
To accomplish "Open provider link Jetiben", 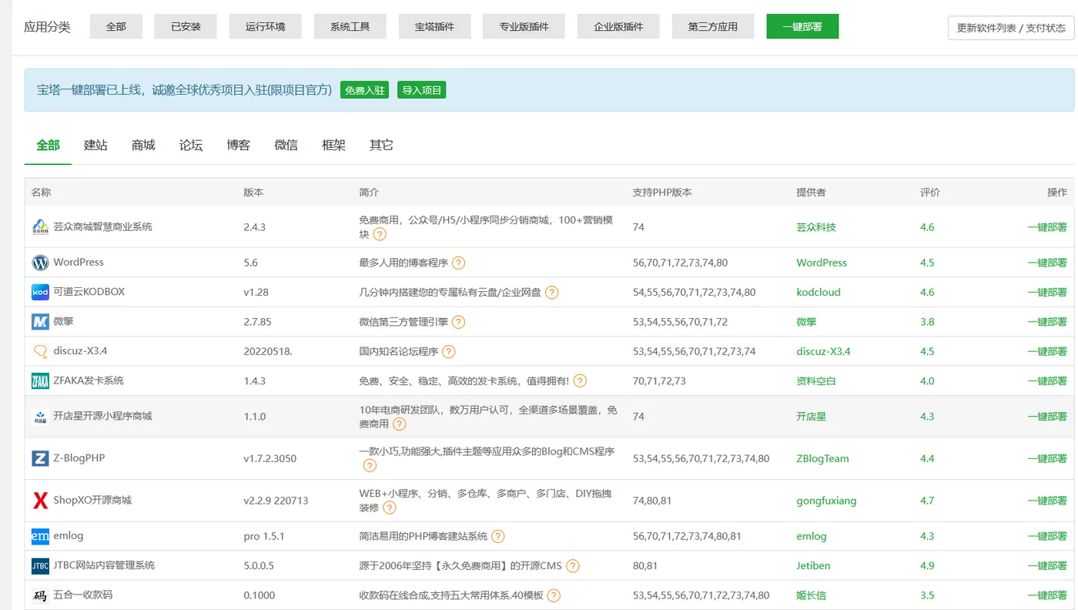I will point(813,566).
